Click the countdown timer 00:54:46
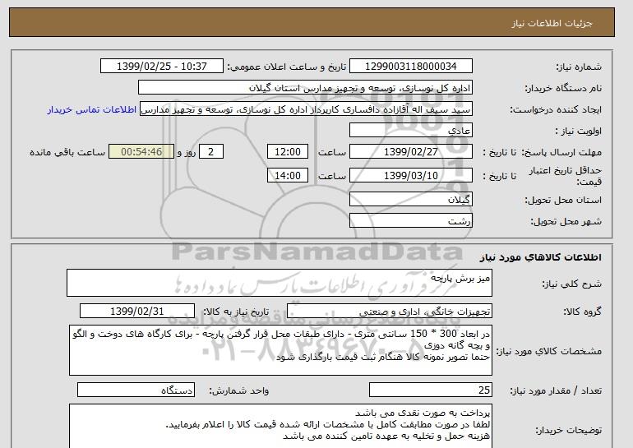This screenshot has height=448, width=633. 141,152
